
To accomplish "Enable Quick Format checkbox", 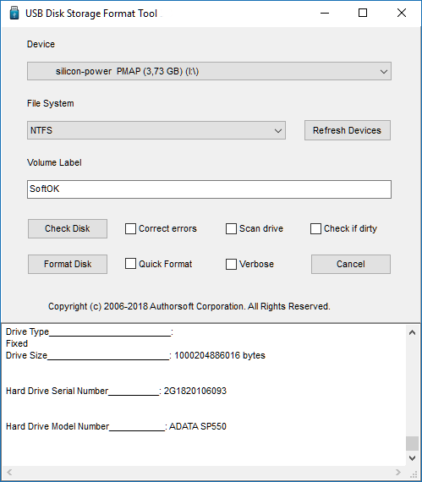I will tap(130, 264).
